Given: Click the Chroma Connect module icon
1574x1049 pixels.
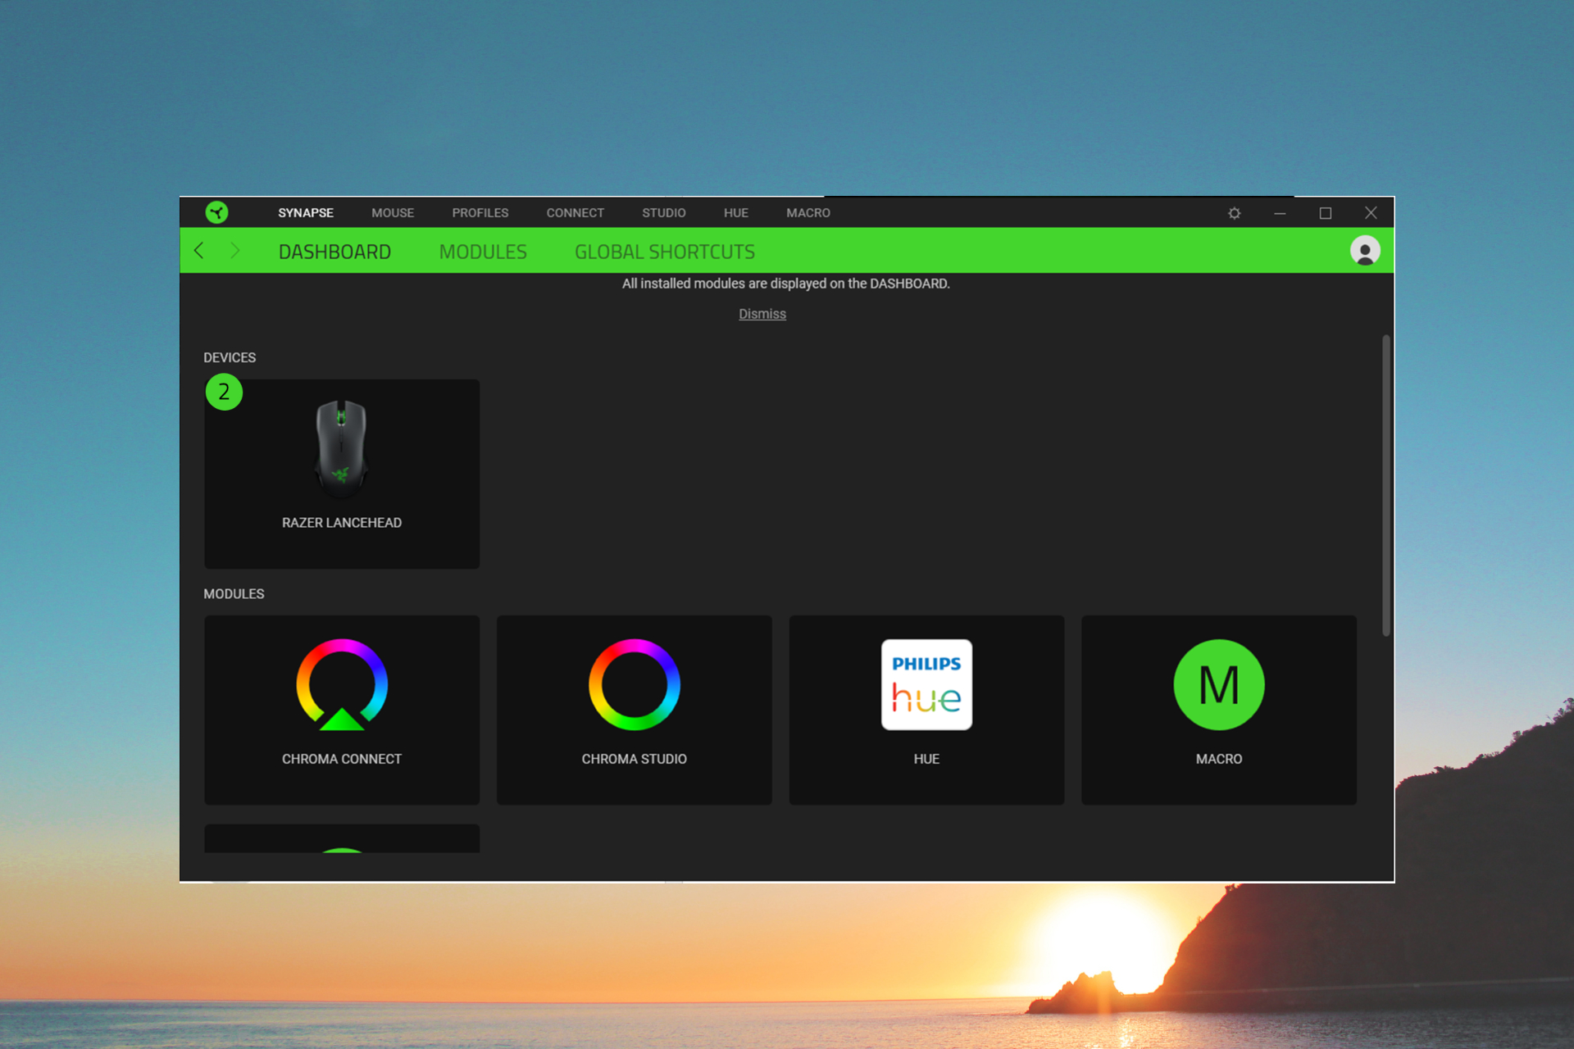Looking at the screenshot, I should tap(342, 684).
